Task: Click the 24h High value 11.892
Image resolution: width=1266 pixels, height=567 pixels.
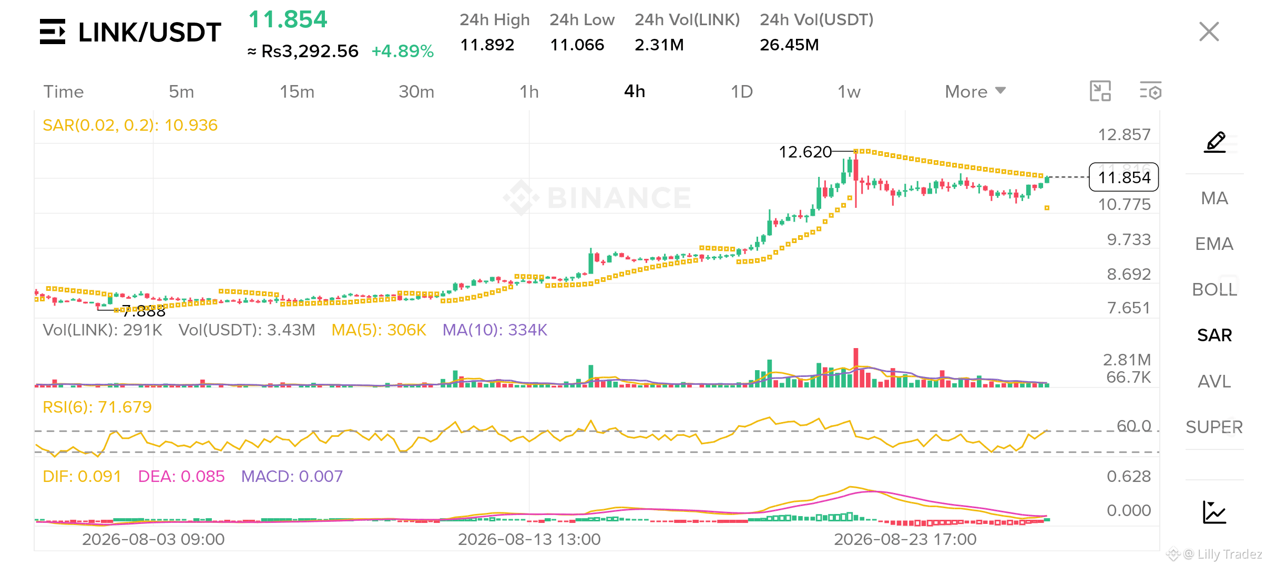Action: pyautogui.click(x=487, y=45)
